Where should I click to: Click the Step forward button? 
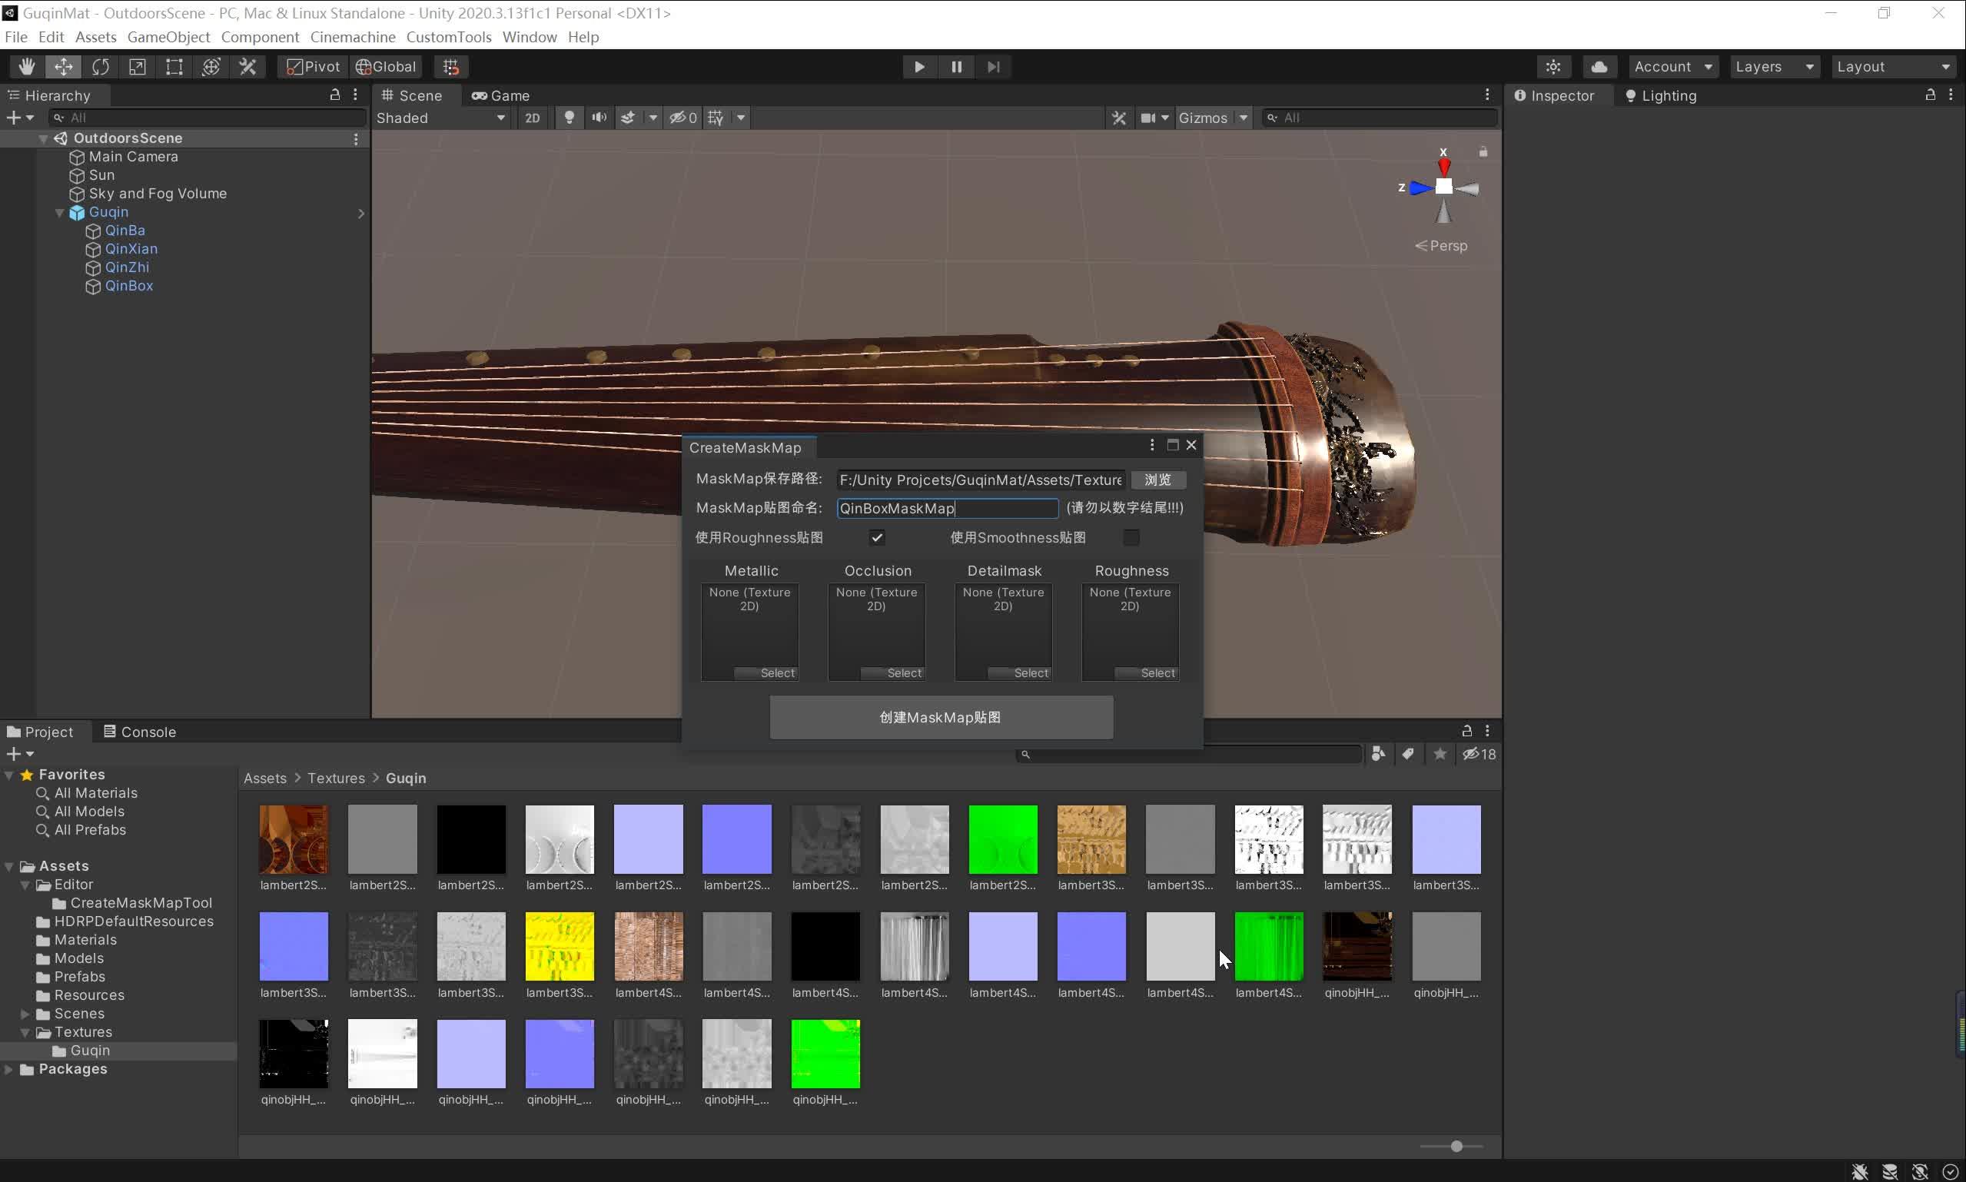pyautogui.click(x=993, y=67)
